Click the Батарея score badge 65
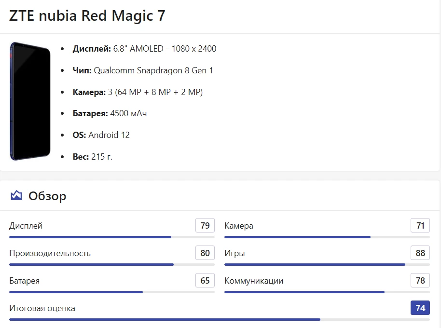 [x=205, y=281]
